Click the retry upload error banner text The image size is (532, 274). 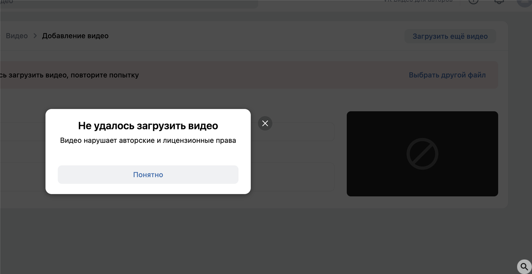point(69,75)
